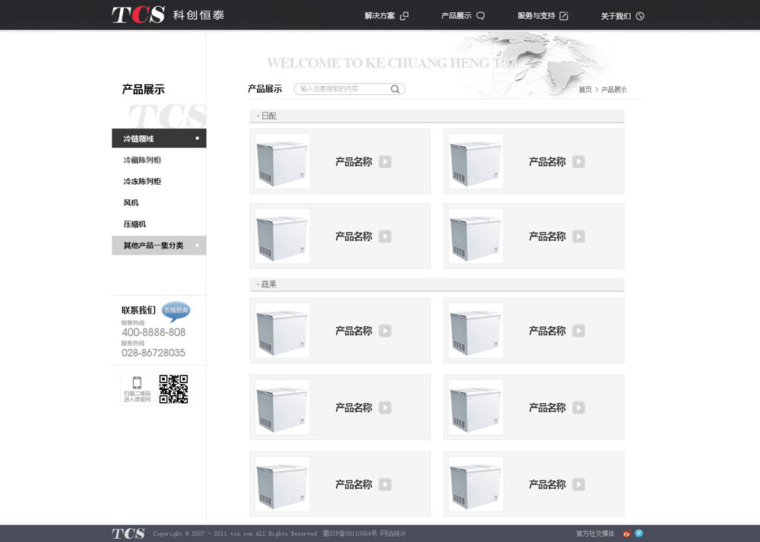The width and height of the screenshot is (760, 542).
Task: Open the 解决方案 menu
Action: coord(386,15)
